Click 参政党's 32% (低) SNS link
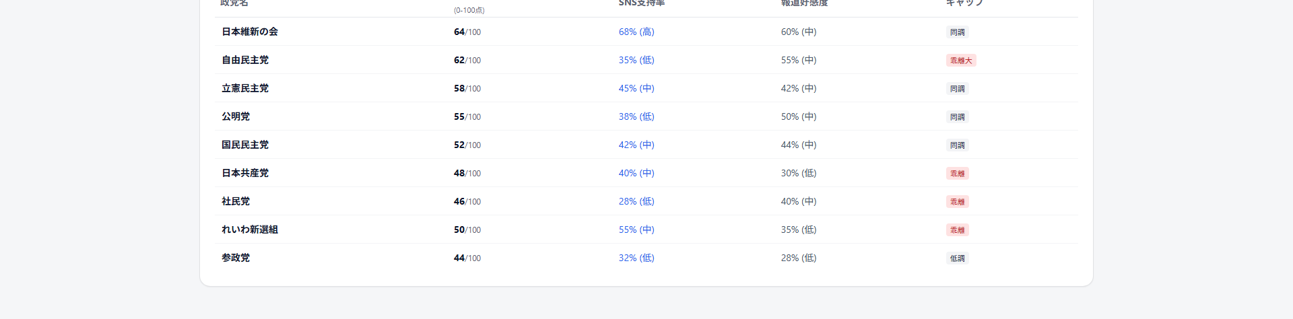Image resolution: width=1293 pixels, height=319 pixels. [636, 258]
